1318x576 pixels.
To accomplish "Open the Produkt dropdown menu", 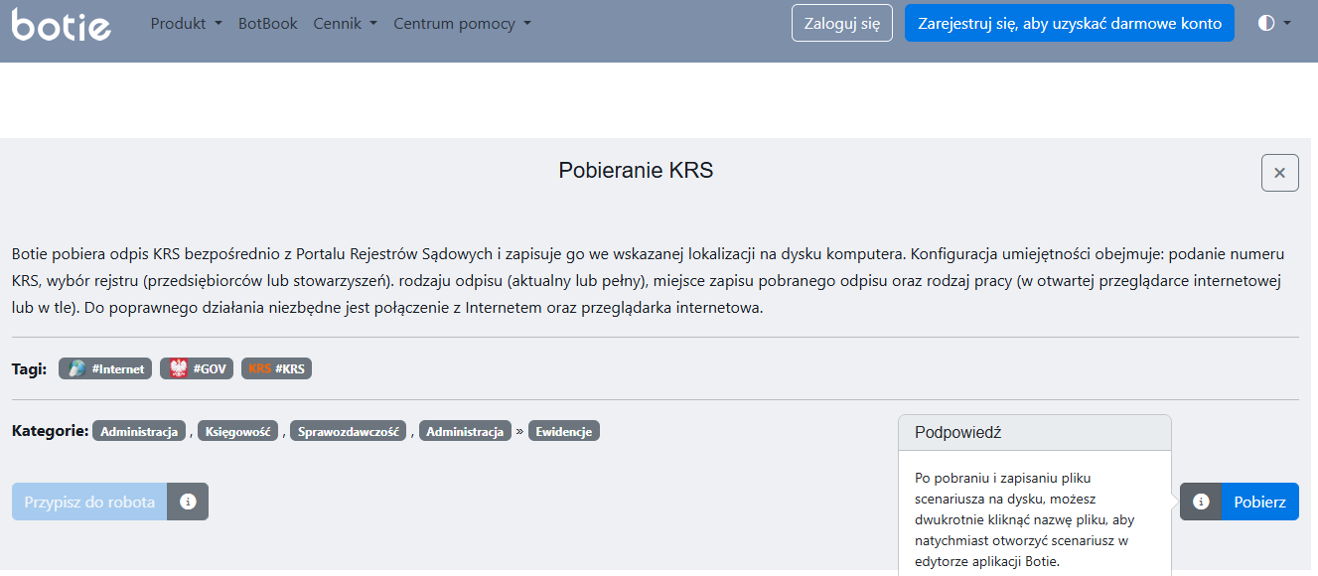I will [187, 23].
